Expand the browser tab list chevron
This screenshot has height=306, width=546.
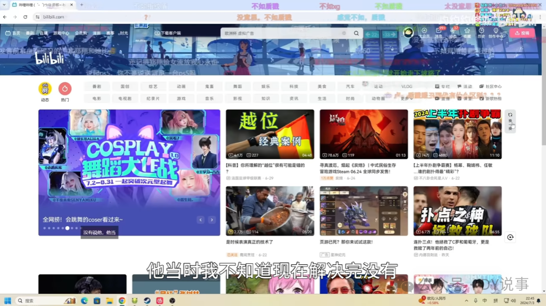click(4, 5)
